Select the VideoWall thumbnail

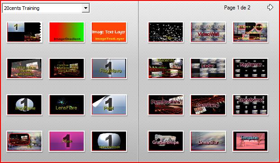(208, 32)
